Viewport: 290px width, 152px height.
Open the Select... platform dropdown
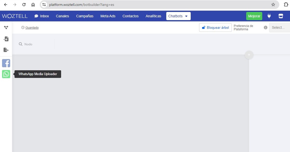[280, 27]
